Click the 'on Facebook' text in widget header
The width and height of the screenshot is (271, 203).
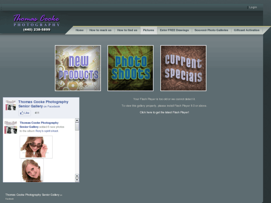click(x=52, y=107)
